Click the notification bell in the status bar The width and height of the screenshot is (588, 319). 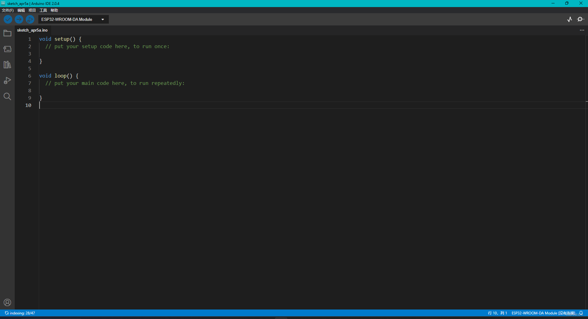tap(581, 313)
